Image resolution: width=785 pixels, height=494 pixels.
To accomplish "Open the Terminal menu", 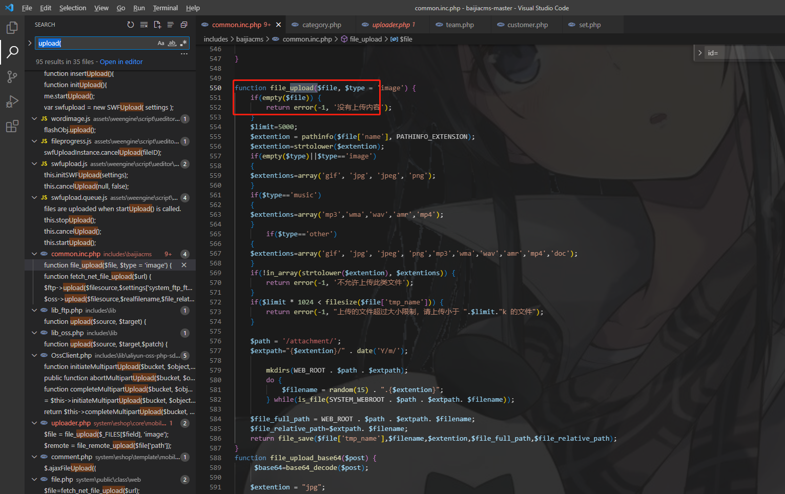I will [x=166, y=8].
